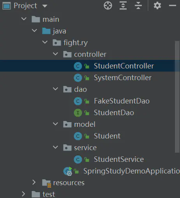Select the FakeStudentDao file
The image size is (180, 198).
(122, 101)
